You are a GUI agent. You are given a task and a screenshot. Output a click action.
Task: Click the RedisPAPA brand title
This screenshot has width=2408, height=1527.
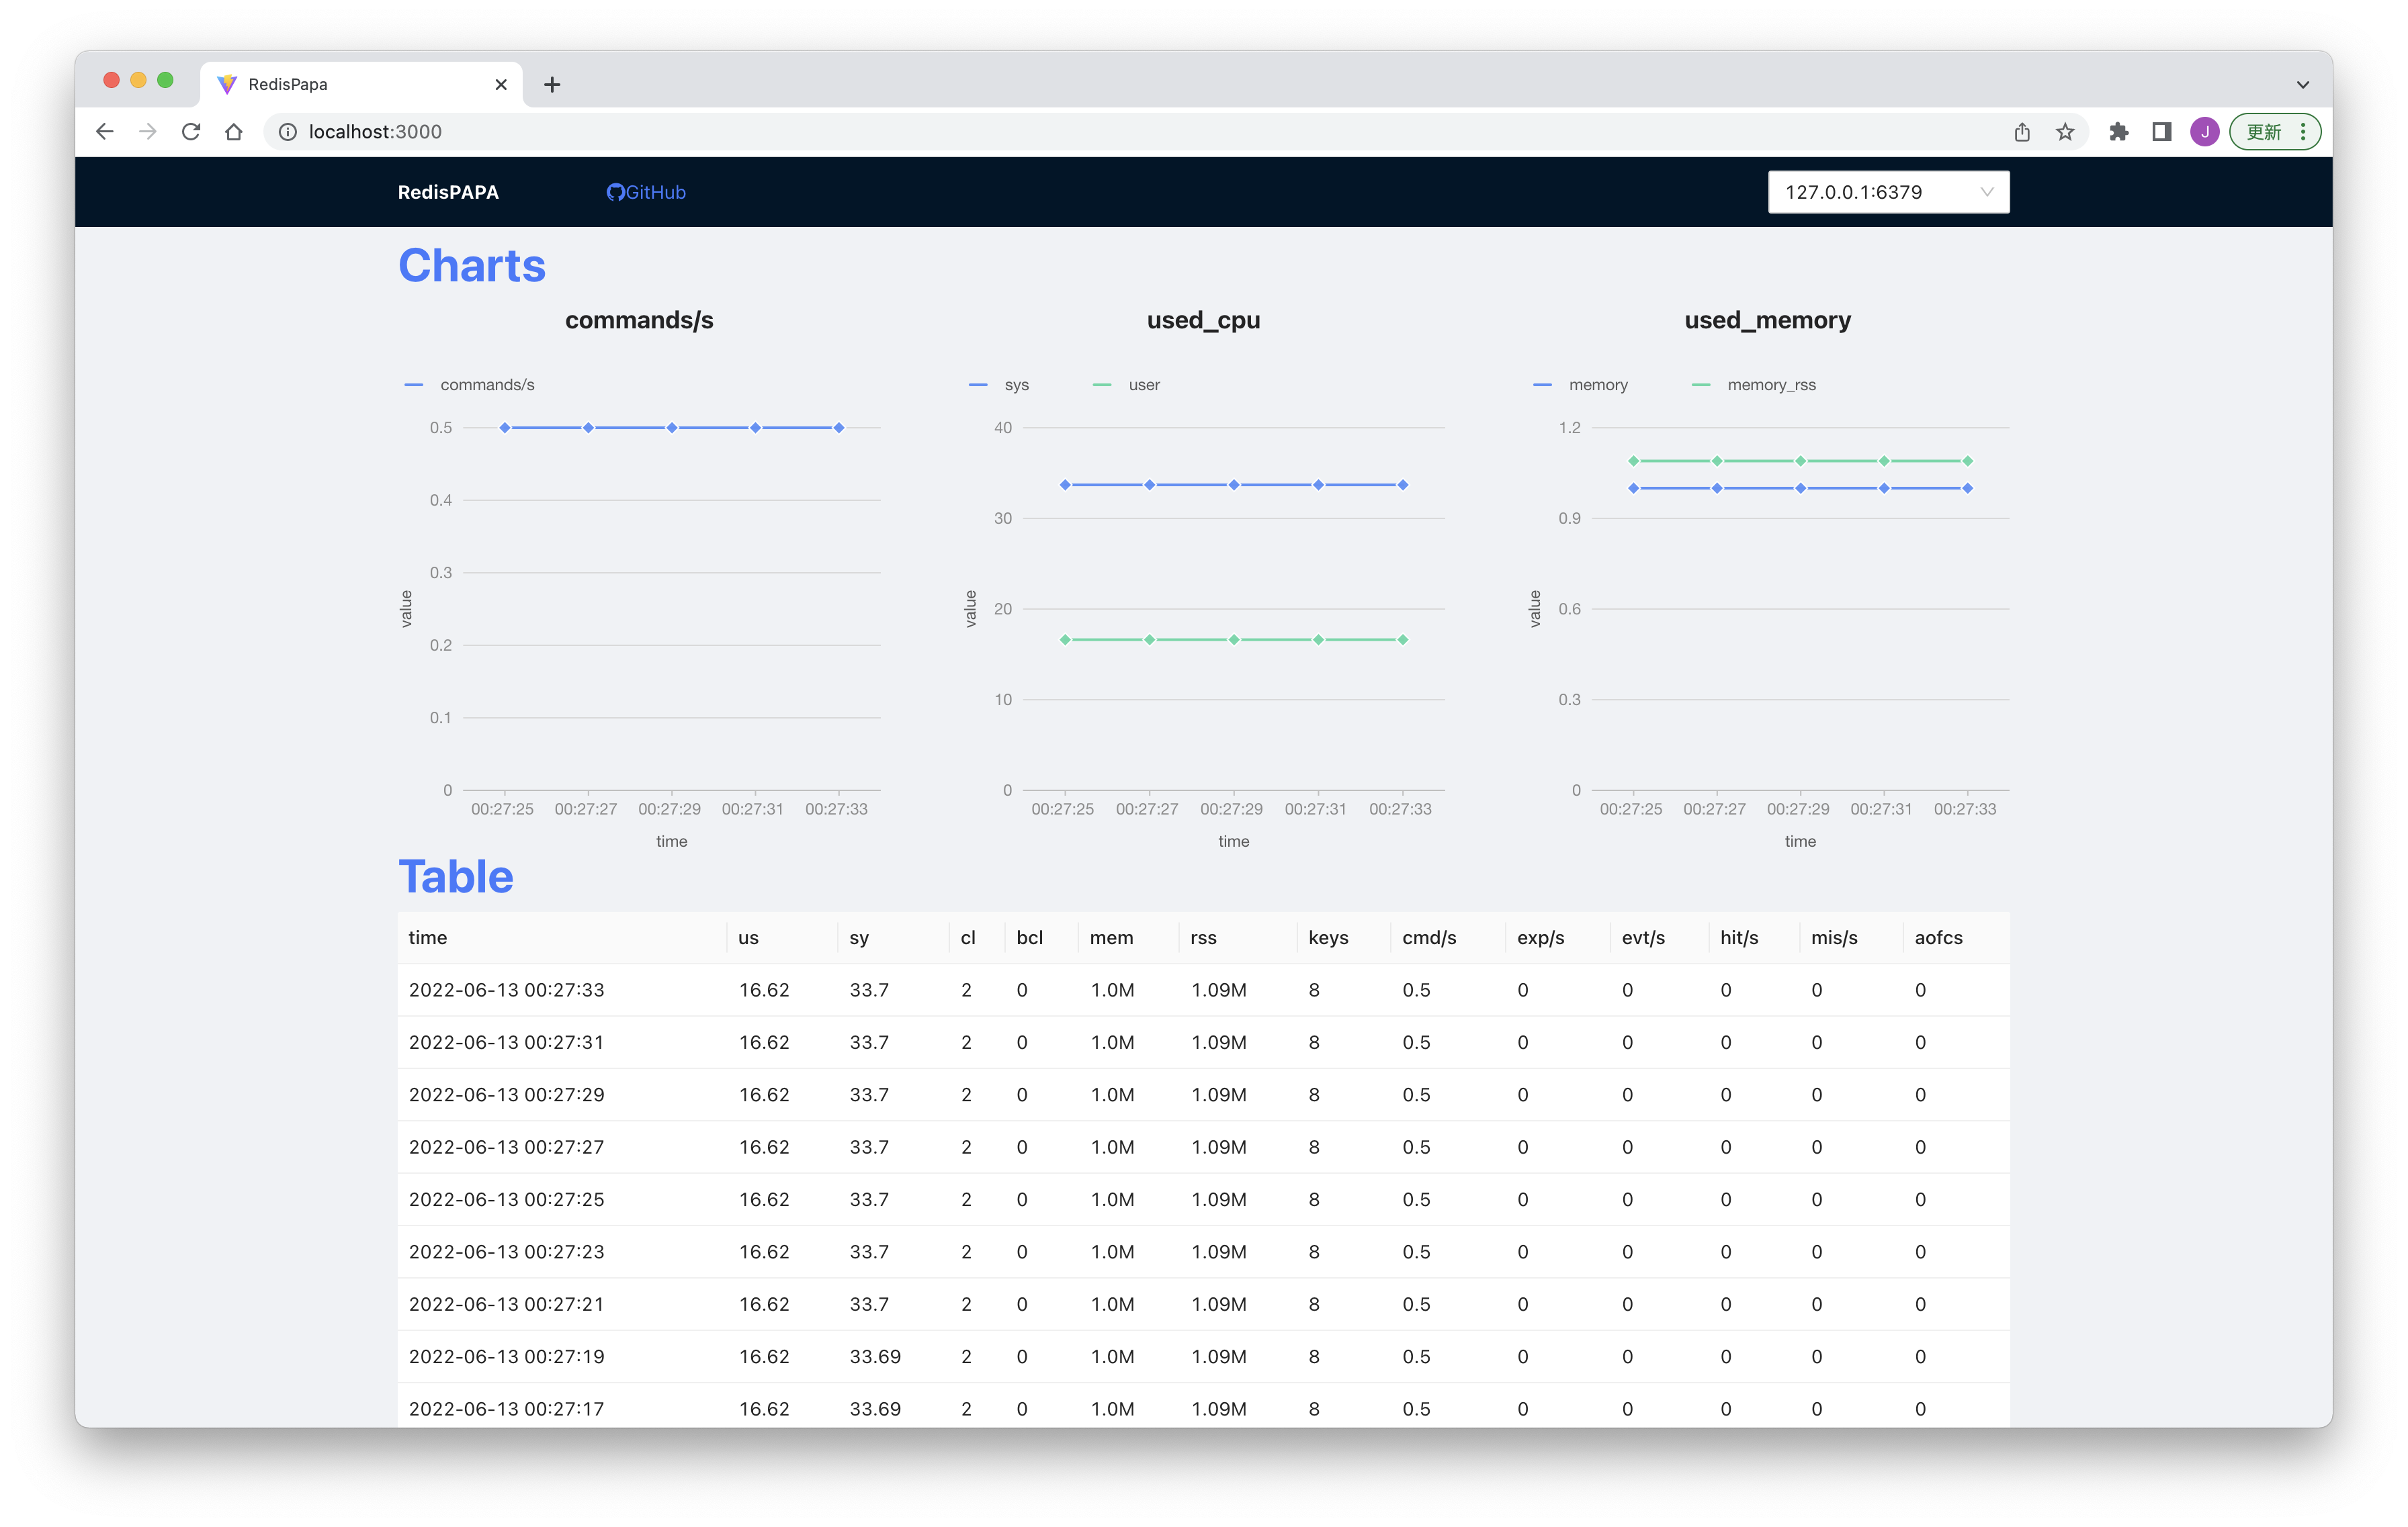[448, 192]
